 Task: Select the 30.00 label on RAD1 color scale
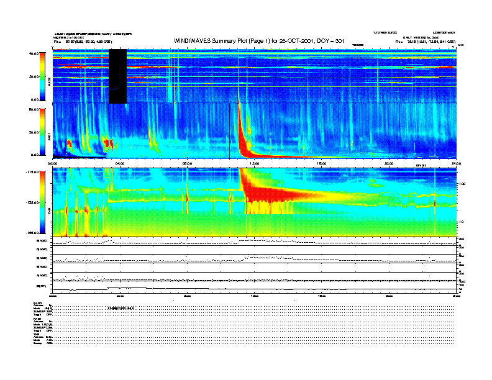34,132
